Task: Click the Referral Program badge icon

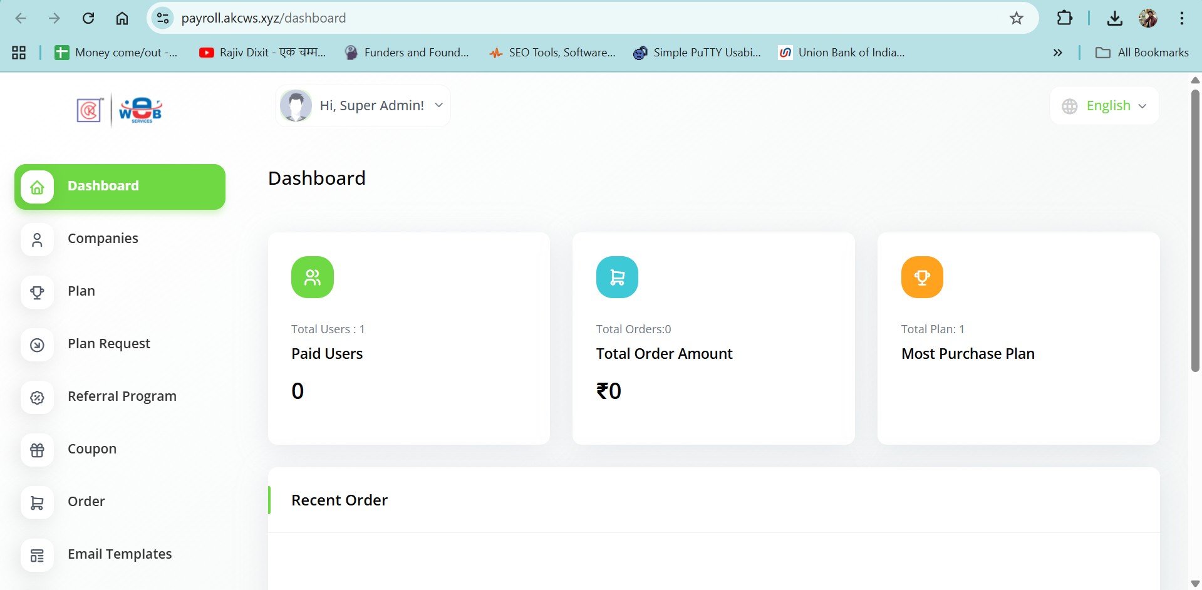Action: (x=38, y=397)
